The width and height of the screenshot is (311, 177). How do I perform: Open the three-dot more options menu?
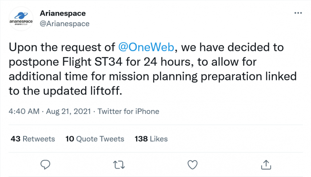[298, 13]
